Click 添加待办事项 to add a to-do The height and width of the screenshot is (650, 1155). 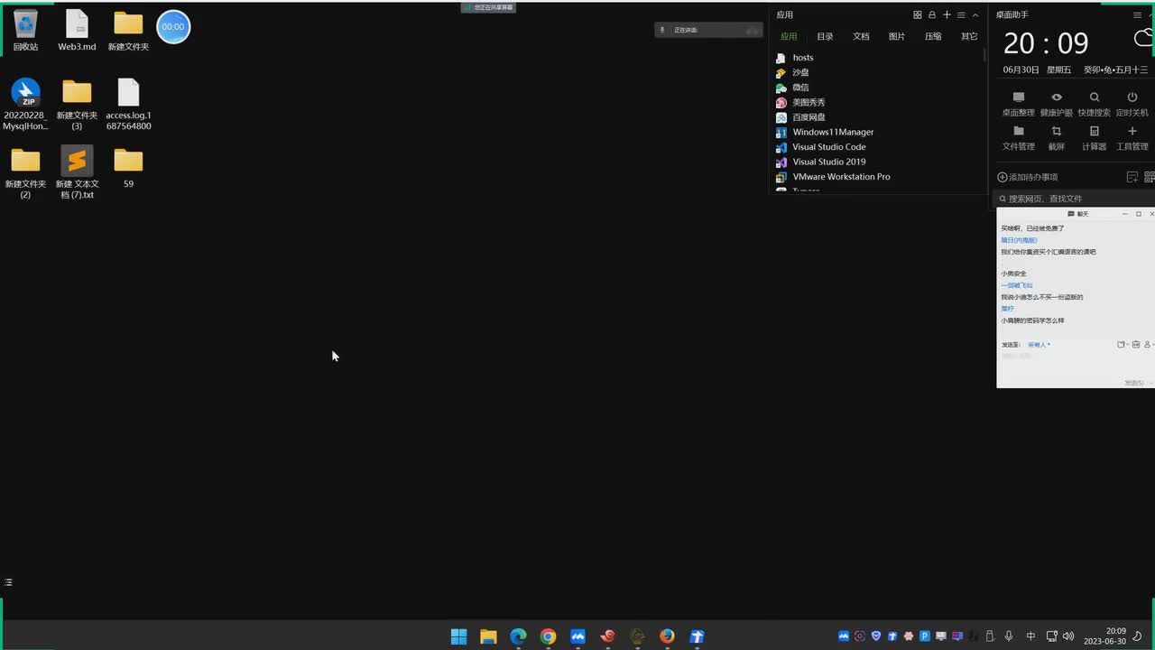(1027, 177)
